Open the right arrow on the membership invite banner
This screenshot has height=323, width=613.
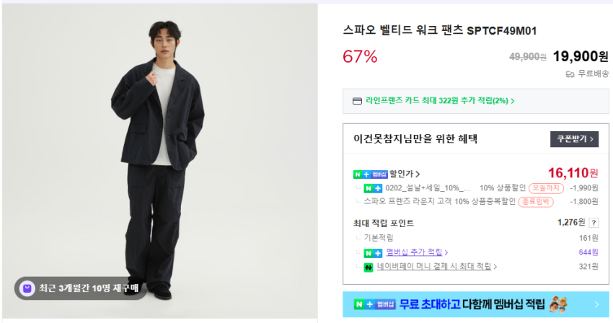(596, 305)
